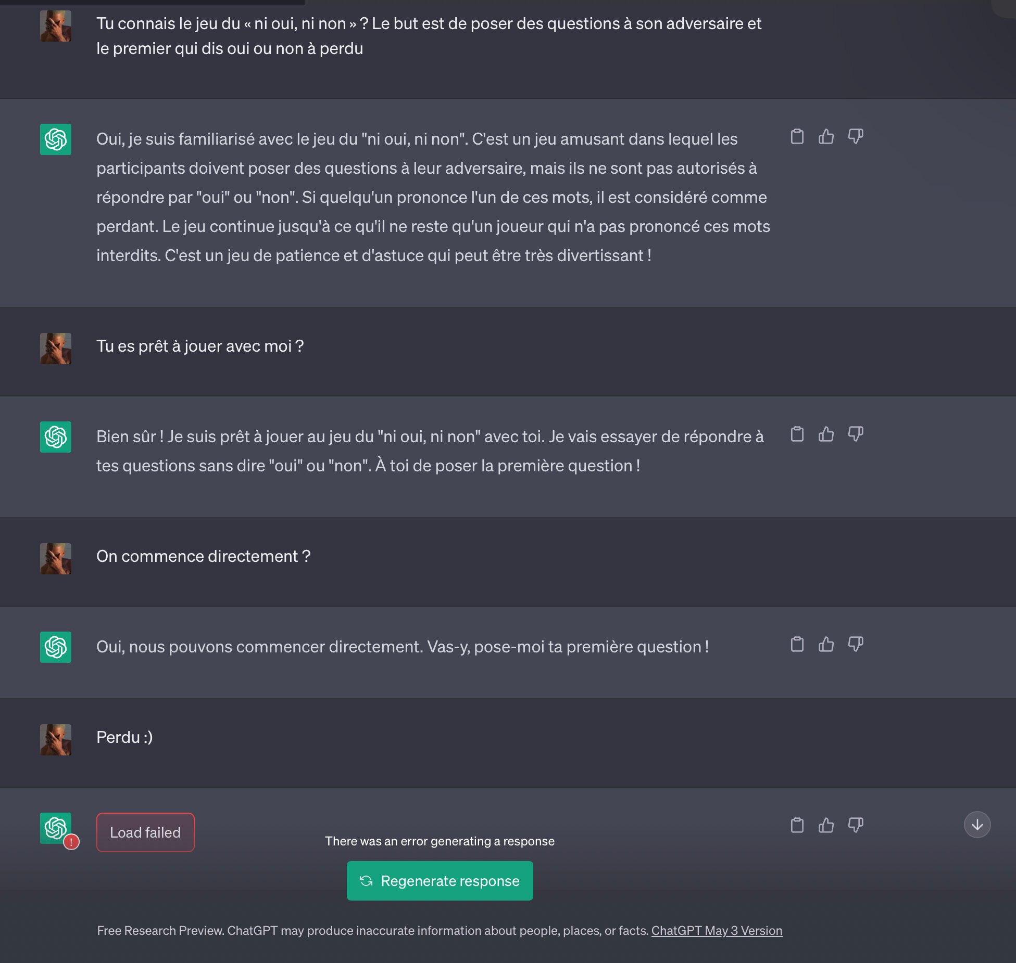Dislike the 'Bien sûr' reply
Image resolution: width=1016 pixels, height=963 pixels.
point(856,434)
